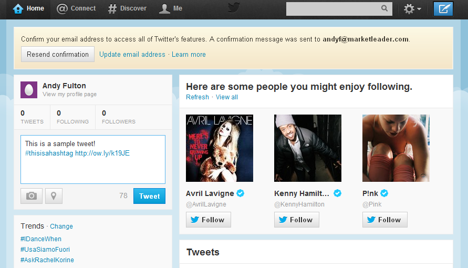Click View my profile page
The width and height of the screenshot is (468, 268).
pos(69,94)
